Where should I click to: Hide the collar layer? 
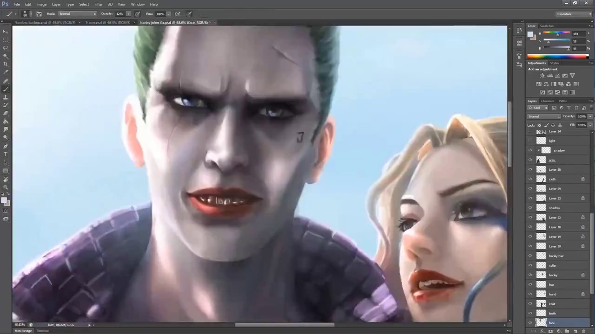530,265
